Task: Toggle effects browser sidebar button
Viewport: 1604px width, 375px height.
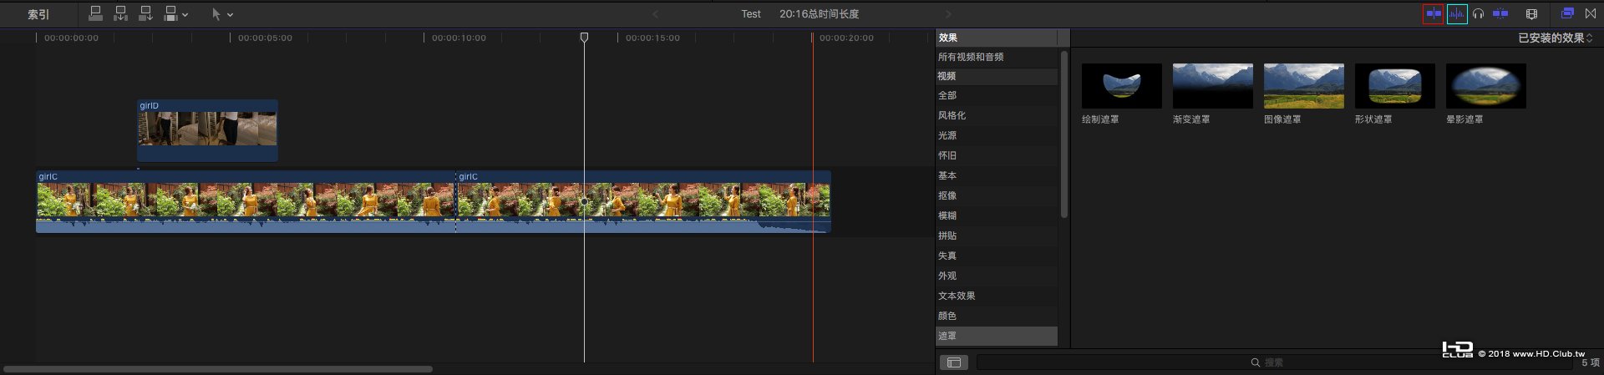Action: (953, 362)
